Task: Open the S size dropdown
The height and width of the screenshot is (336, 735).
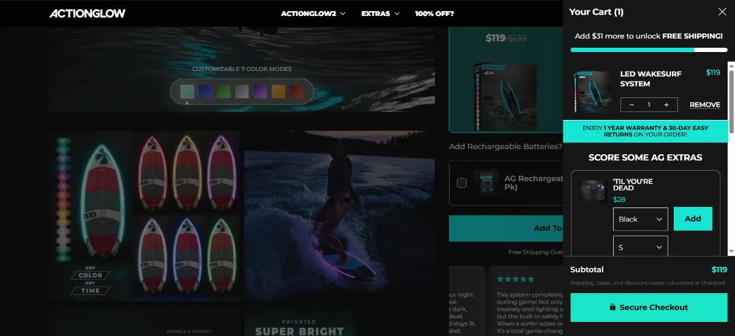Action: pos(640,247)
